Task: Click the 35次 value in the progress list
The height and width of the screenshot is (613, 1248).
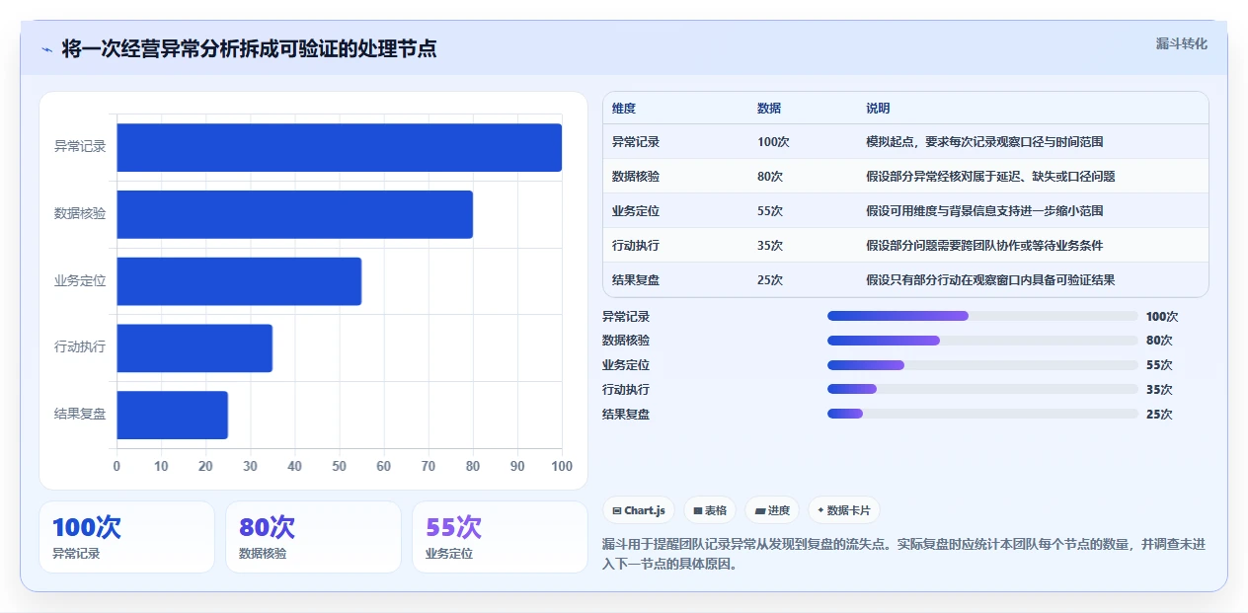Action: 1159,390
